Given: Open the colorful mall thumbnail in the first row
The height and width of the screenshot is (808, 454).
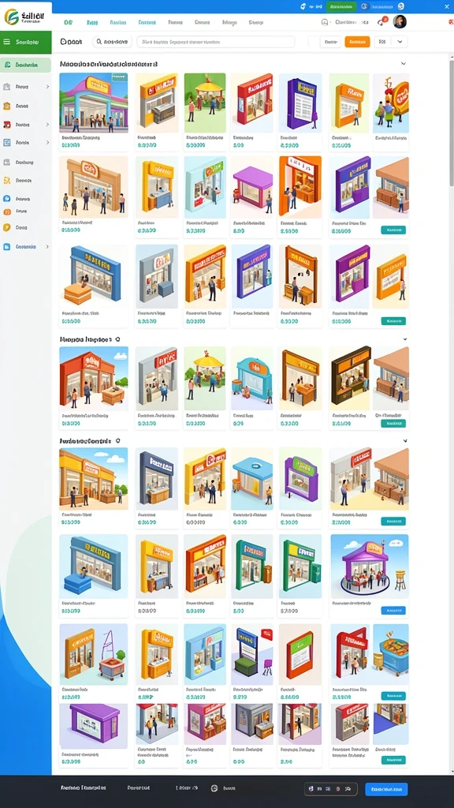Looking at the screenshot, I should click(94, 103).
